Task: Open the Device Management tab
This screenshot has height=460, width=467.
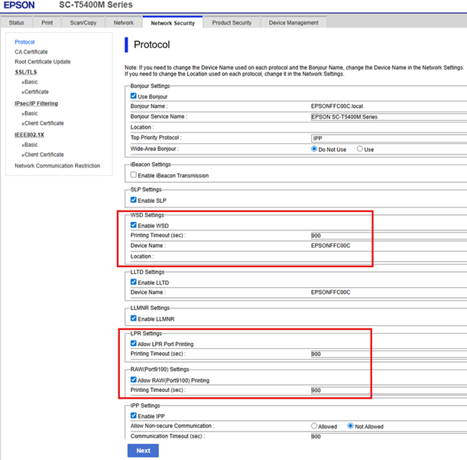Action: 293,23
